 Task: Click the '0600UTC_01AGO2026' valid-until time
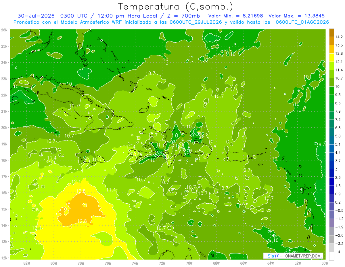click(302, 22)
